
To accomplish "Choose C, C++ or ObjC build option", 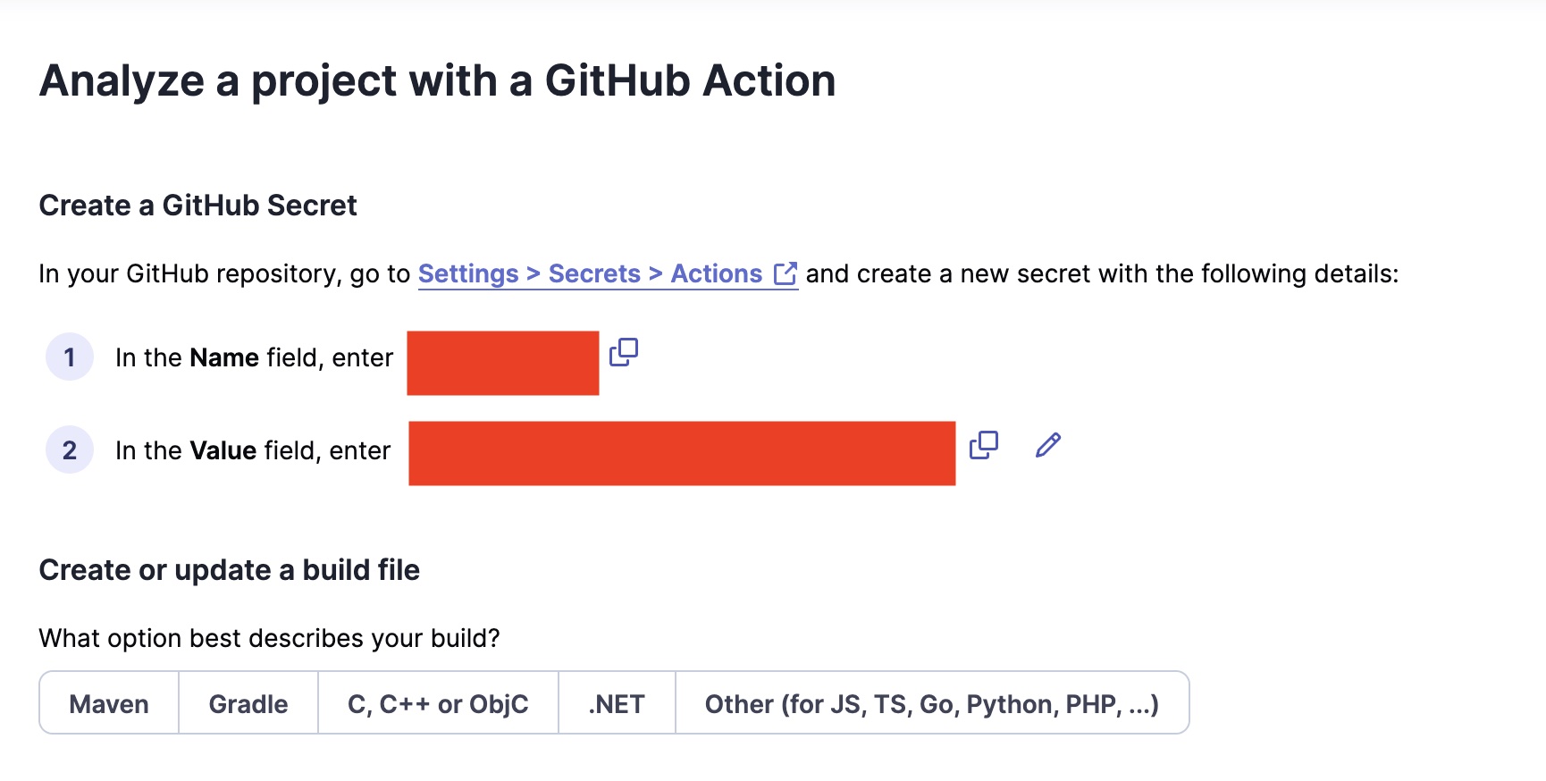I will point(438,704).
